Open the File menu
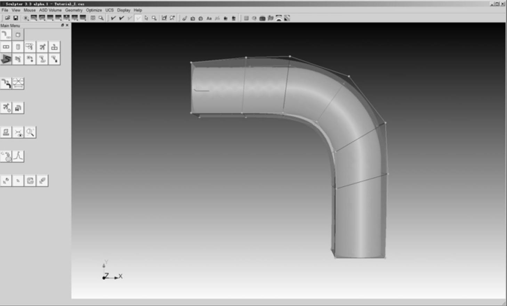The height and width of the screenshot is (306, 507). point(5,10)
